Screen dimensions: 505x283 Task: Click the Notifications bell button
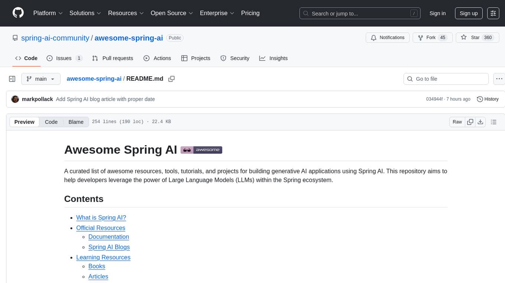point(388,38)
